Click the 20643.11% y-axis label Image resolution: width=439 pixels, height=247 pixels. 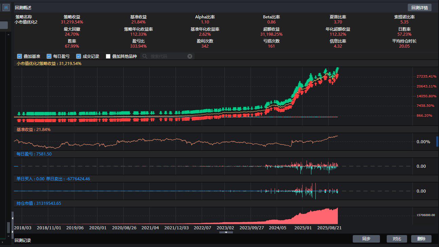pyautogui.click(x=426, y=86)
